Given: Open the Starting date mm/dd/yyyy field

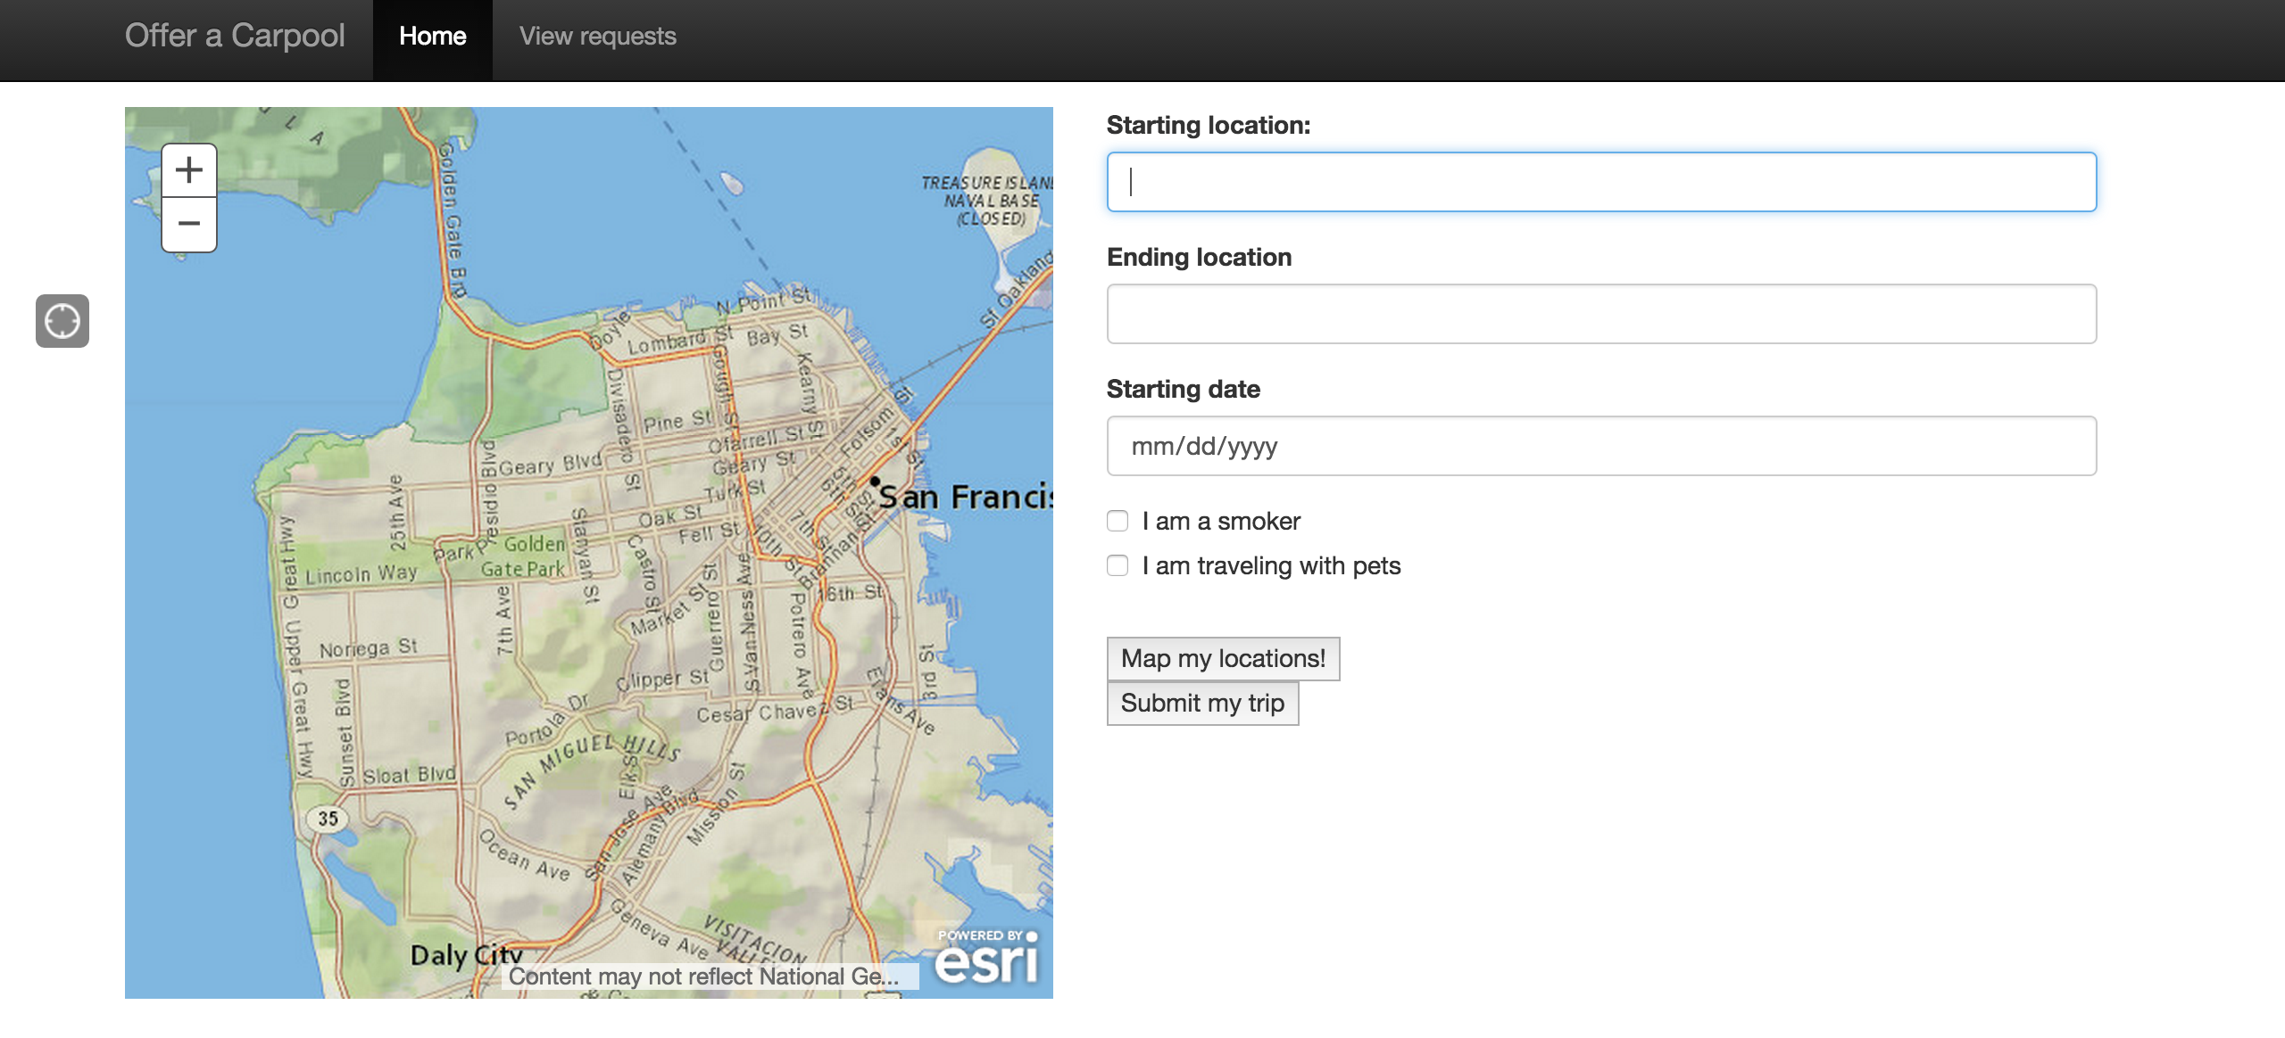Looking at the screenshot, I should (1601, 446).
